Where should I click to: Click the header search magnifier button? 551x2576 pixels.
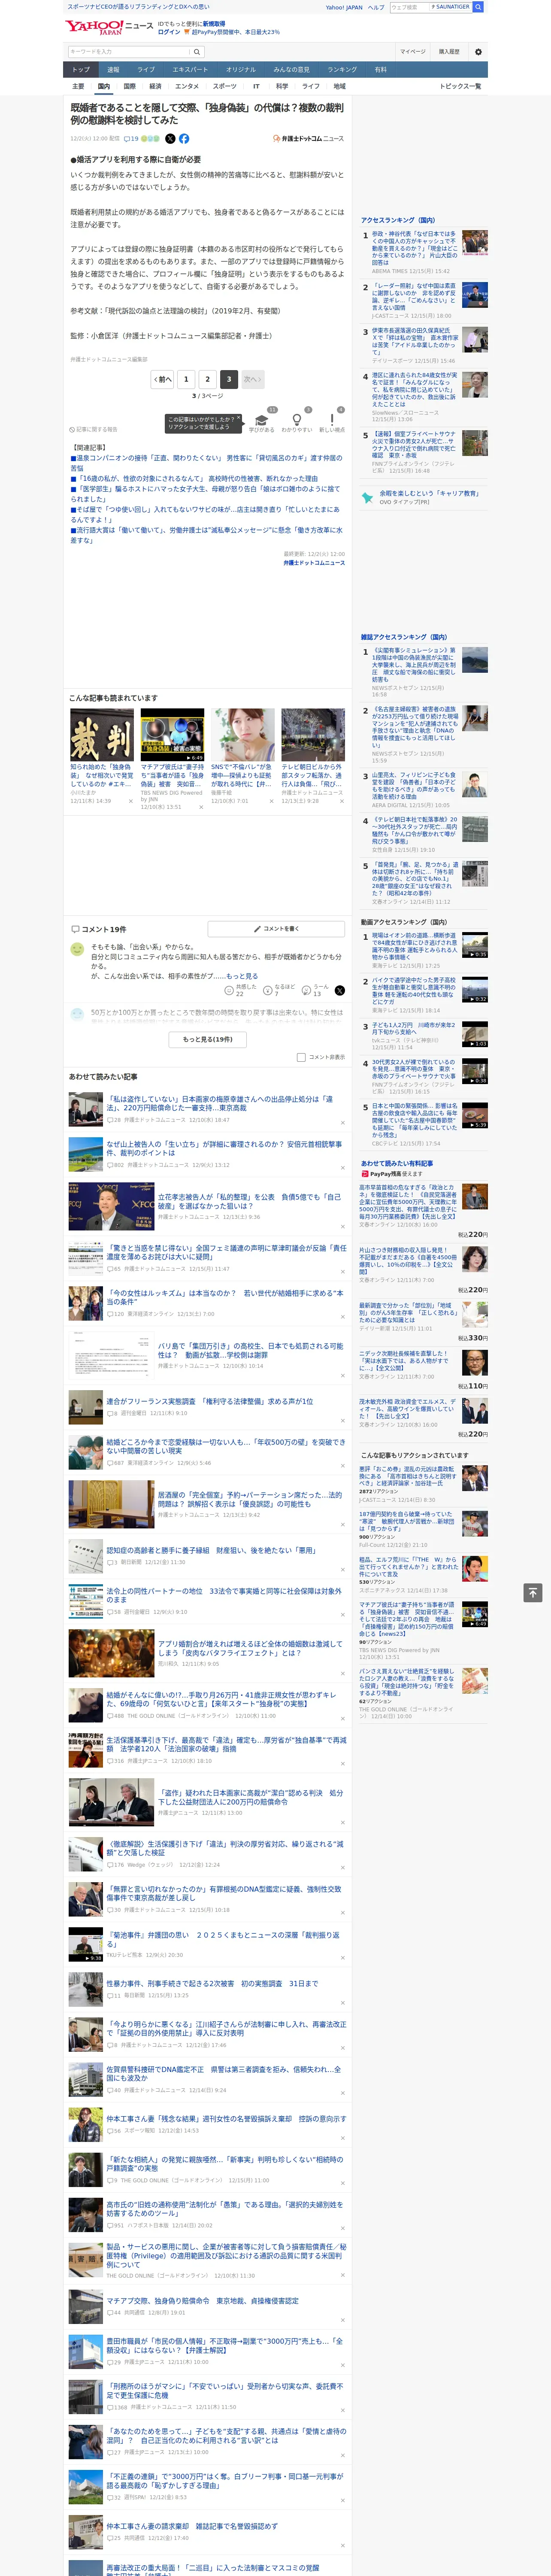pyautogui.click(x=478, y=7)
